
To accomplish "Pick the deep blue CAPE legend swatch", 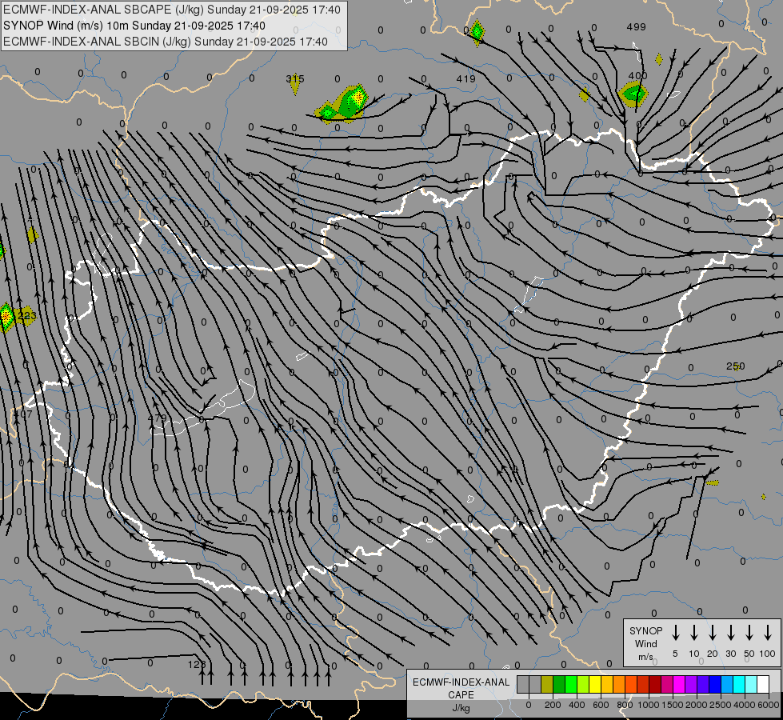I will [x=715, y=684].
